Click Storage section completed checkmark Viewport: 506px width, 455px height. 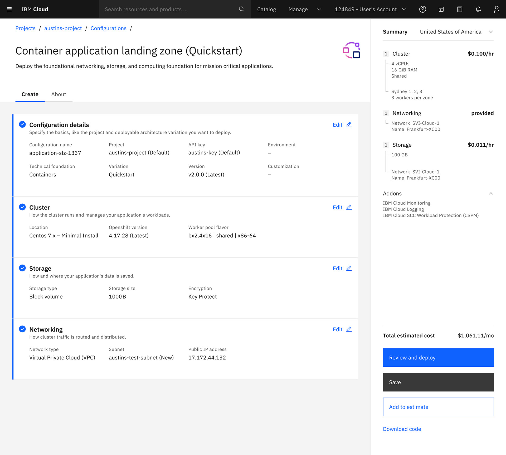[x=22, y=268]
